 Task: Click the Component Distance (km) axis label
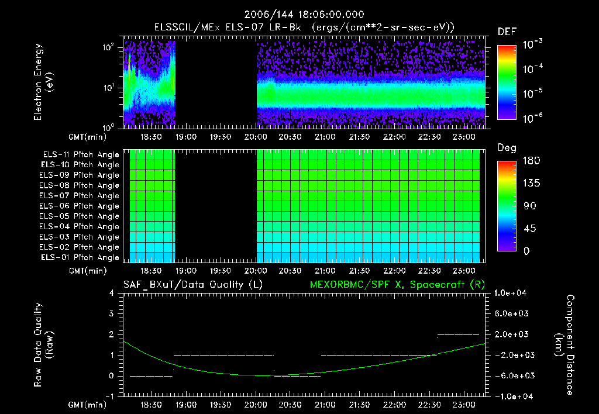coord(564,344)
